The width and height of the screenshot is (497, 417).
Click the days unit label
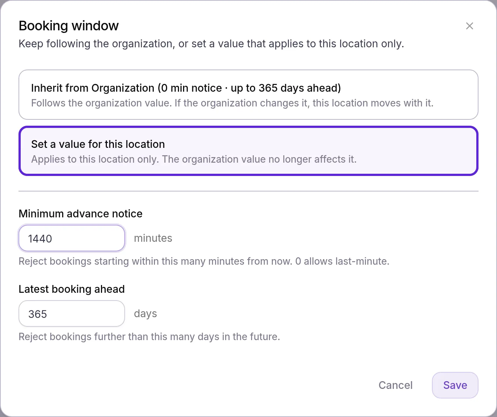point(145,313)
